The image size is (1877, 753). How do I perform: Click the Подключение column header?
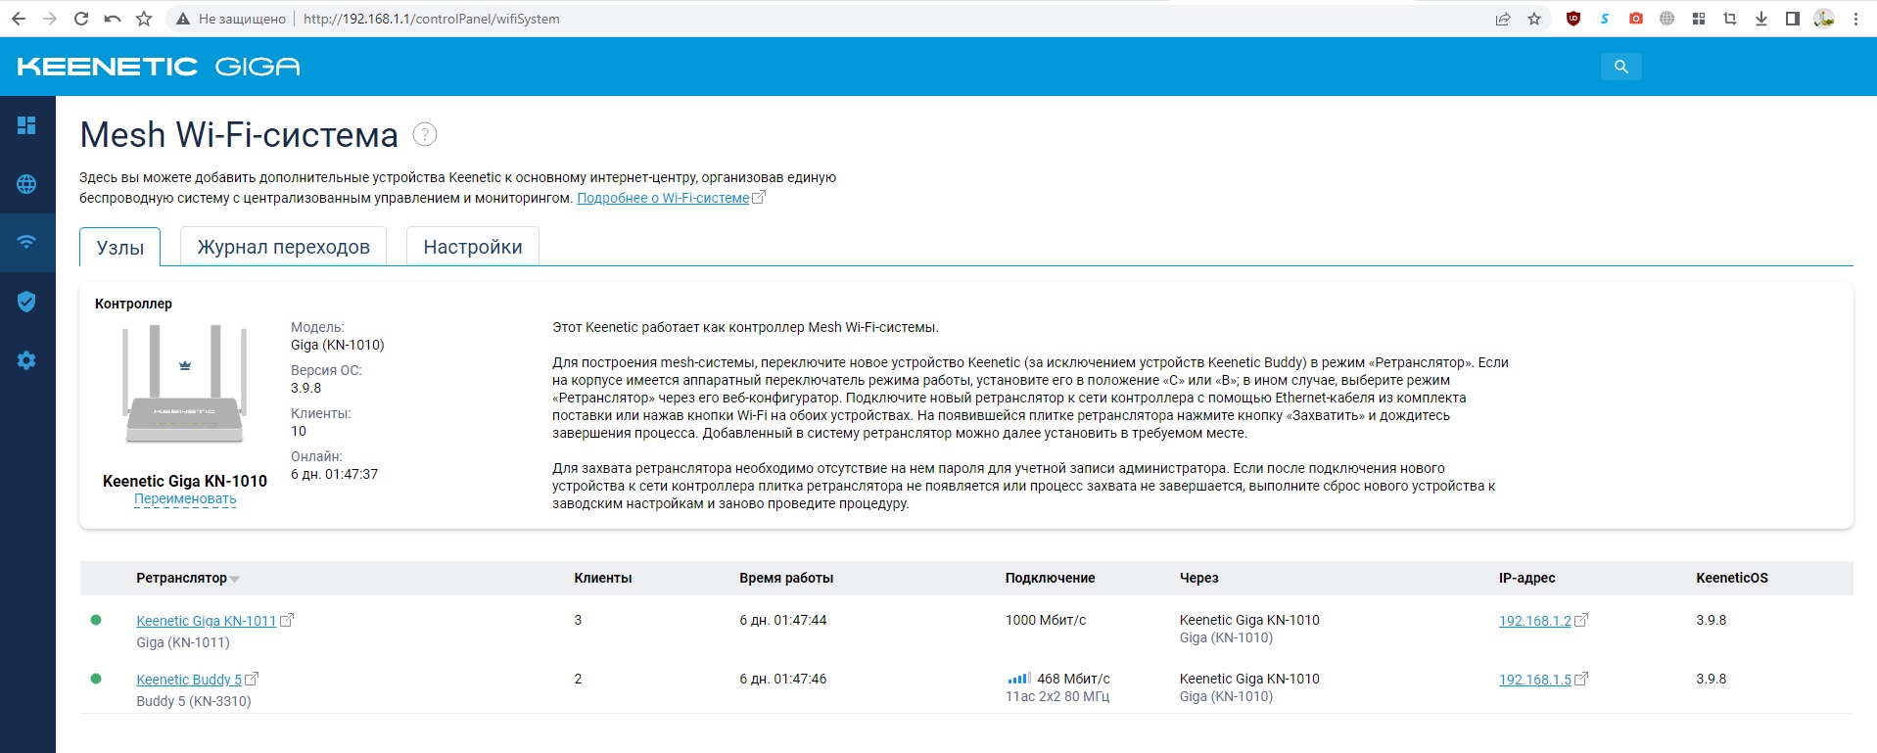pos(1050,579)
